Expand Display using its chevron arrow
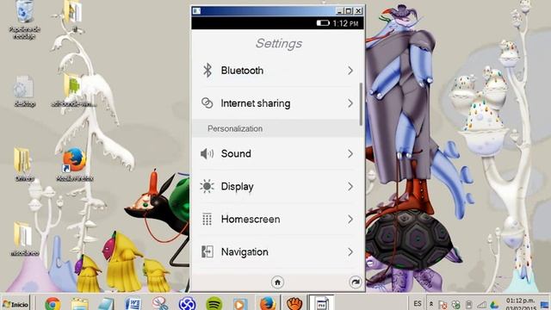The width and height of the screenshot is (551, 310). point(350,186)
